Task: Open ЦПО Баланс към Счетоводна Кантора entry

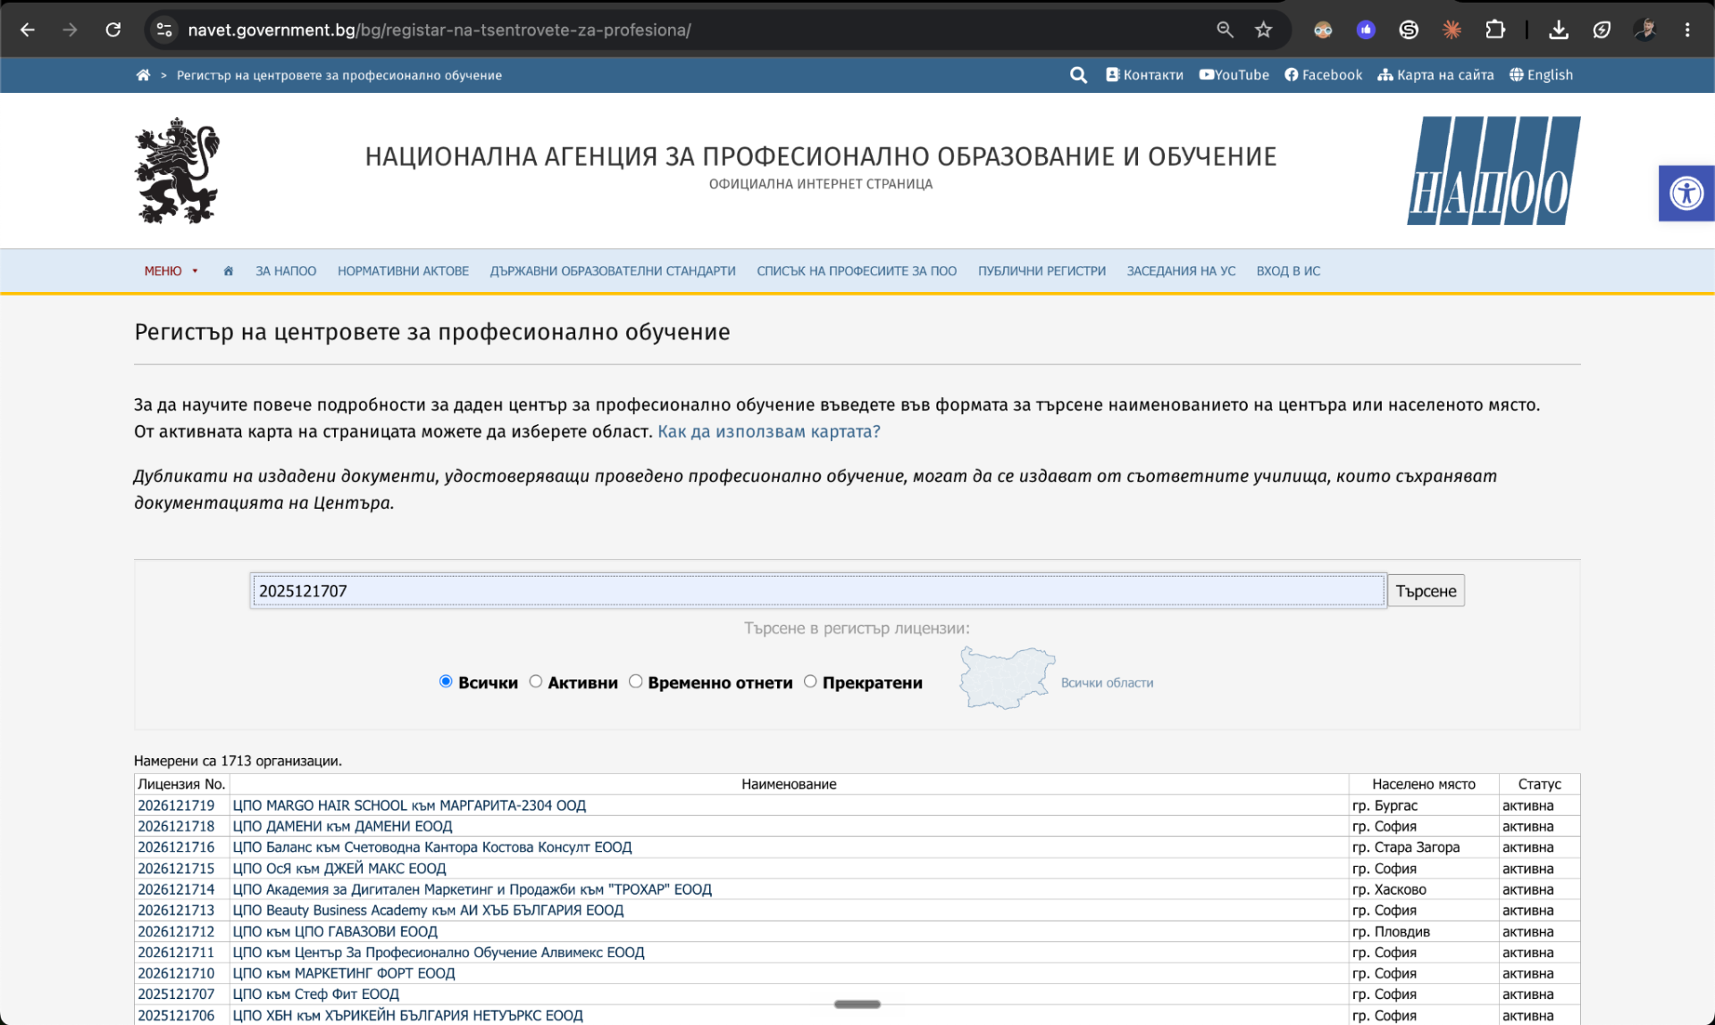Action: coord(431,847)
